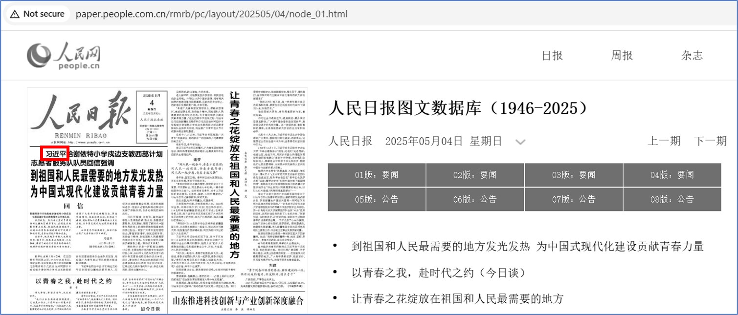The image size is (738, 315).
Task: Click the vertical headline 让青春之花绽放 on the page image
Action: point(235,176)
